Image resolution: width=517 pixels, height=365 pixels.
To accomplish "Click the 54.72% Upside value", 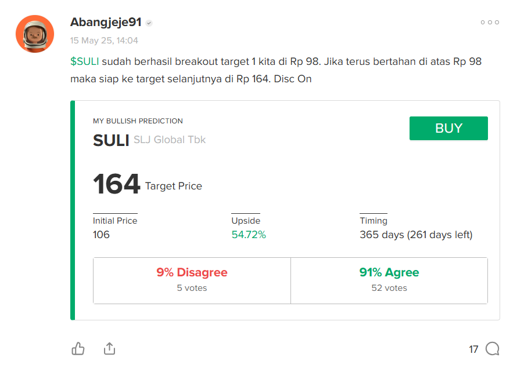I will [x=249, y=235].
